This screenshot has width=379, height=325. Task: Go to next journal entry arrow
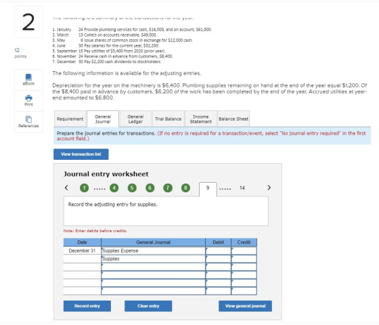pos(269,188)
